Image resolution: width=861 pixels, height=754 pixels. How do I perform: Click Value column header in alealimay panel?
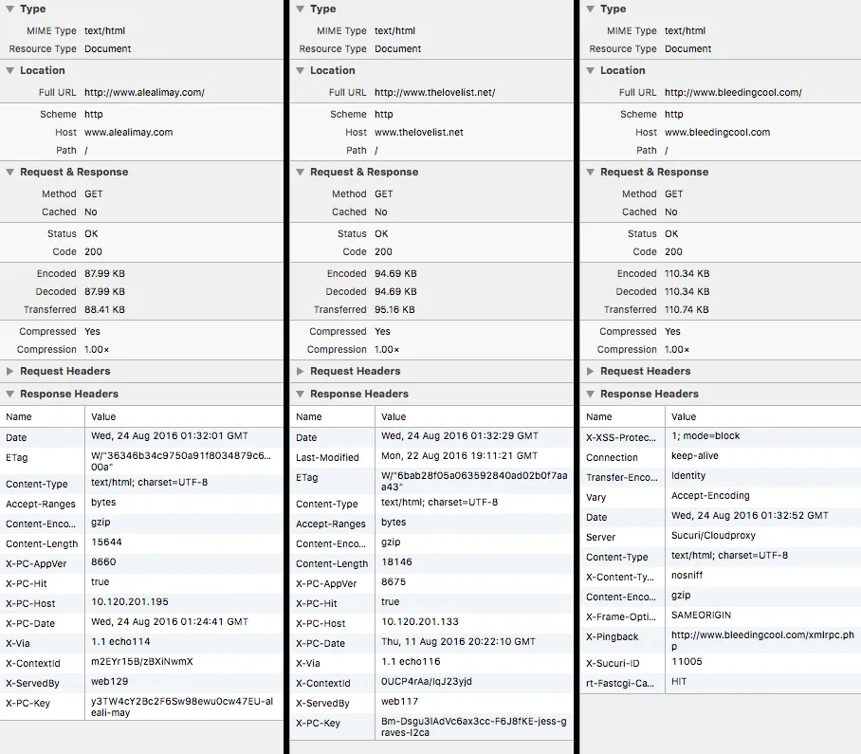pos(184,416)
